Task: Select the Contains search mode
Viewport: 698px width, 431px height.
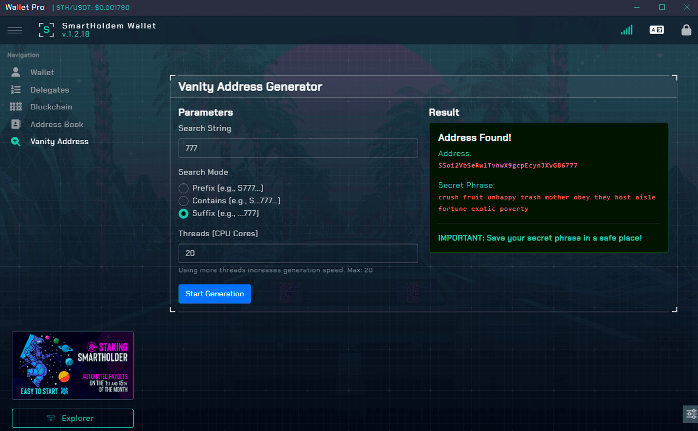Action: coord(183,200)
